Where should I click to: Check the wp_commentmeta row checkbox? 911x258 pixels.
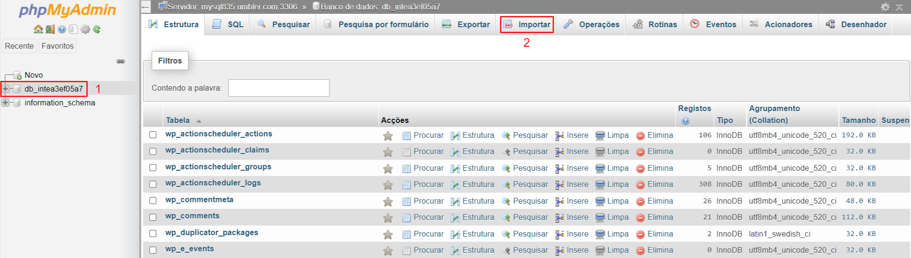[153, 201]
